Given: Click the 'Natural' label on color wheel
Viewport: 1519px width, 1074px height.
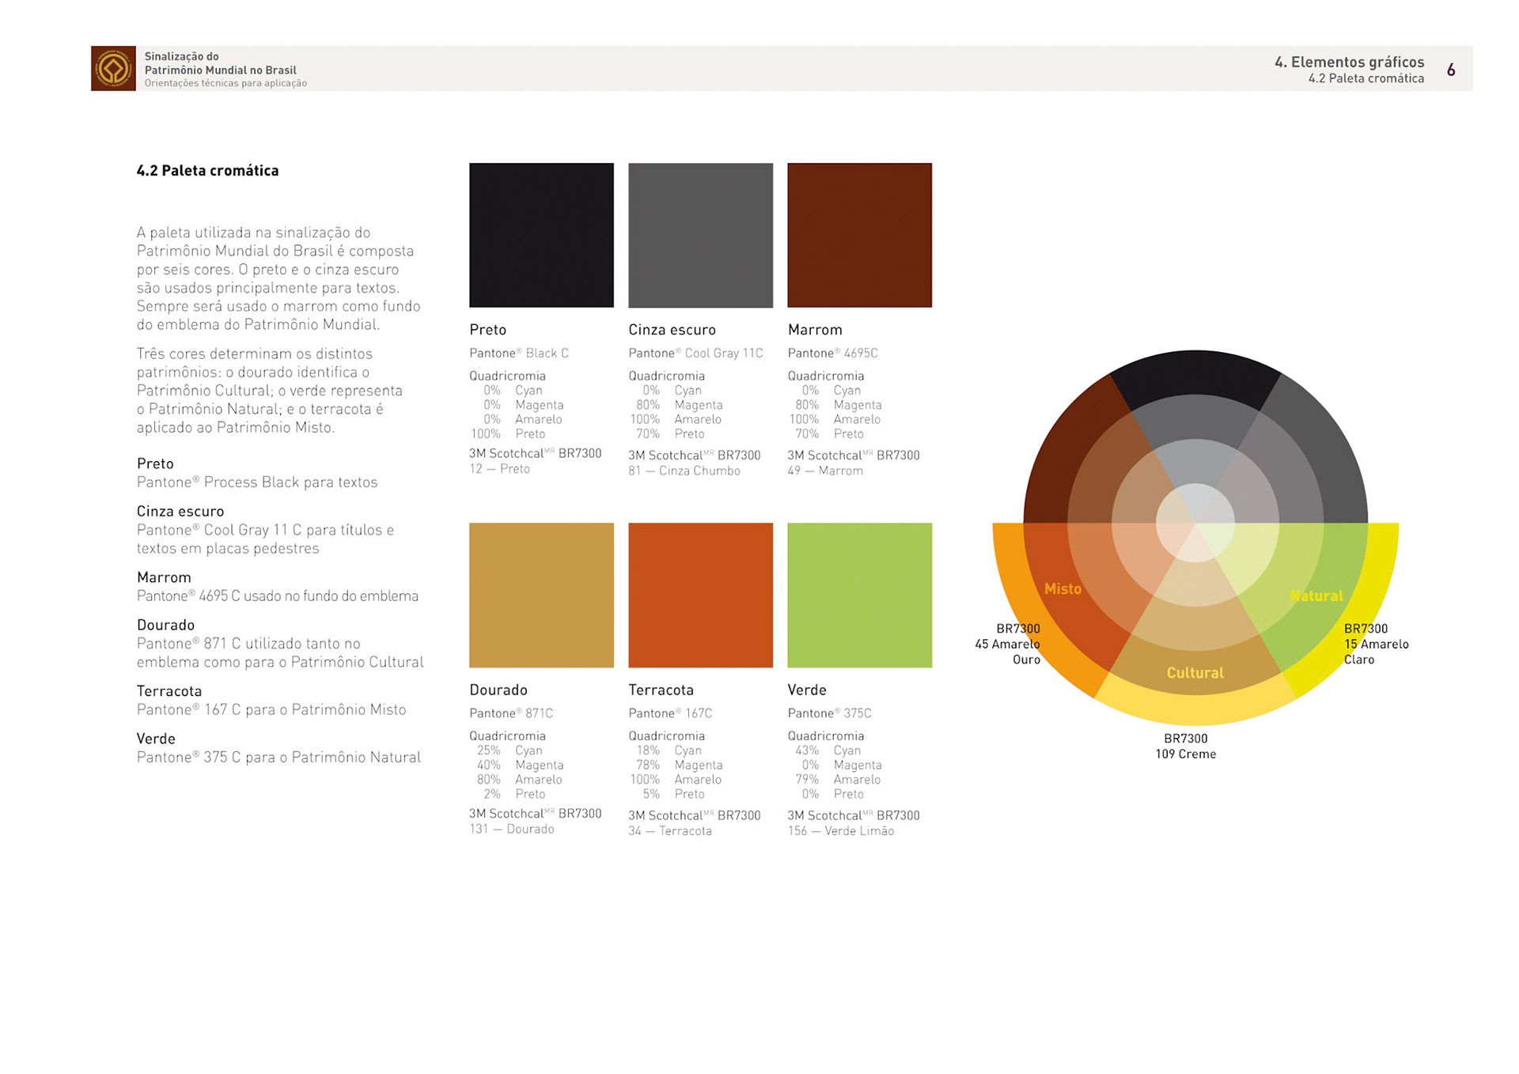Looking at the screenshot, I should [1316, 596].
